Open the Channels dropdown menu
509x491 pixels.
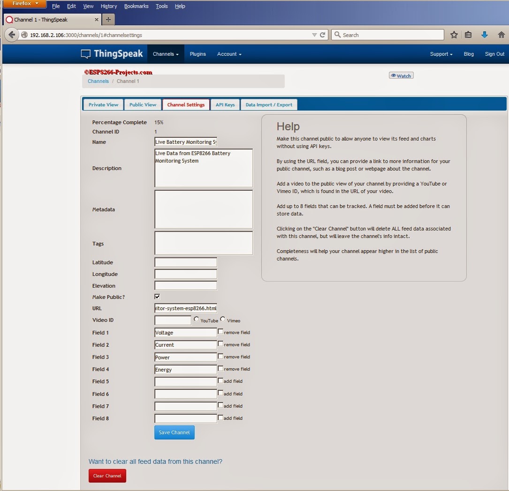pos(166,54)
